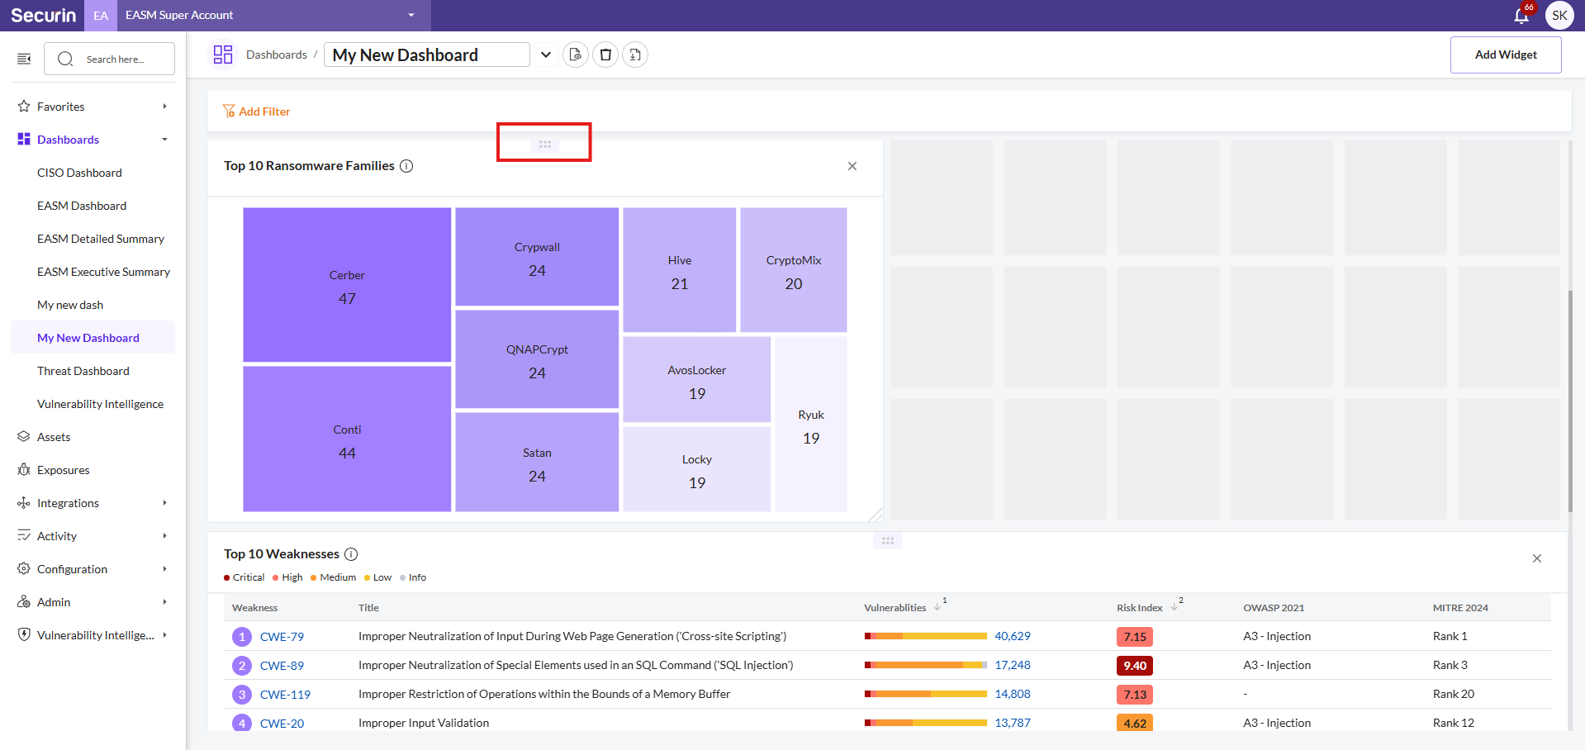Go to Exposures in sidebar
This screenshot has width=1585, height=750.
pos(63,470)
